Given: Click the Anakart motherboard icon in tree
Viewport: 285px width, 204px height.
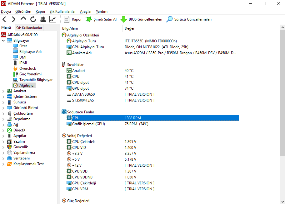Looking at the screenshot, I should (9, 91).
